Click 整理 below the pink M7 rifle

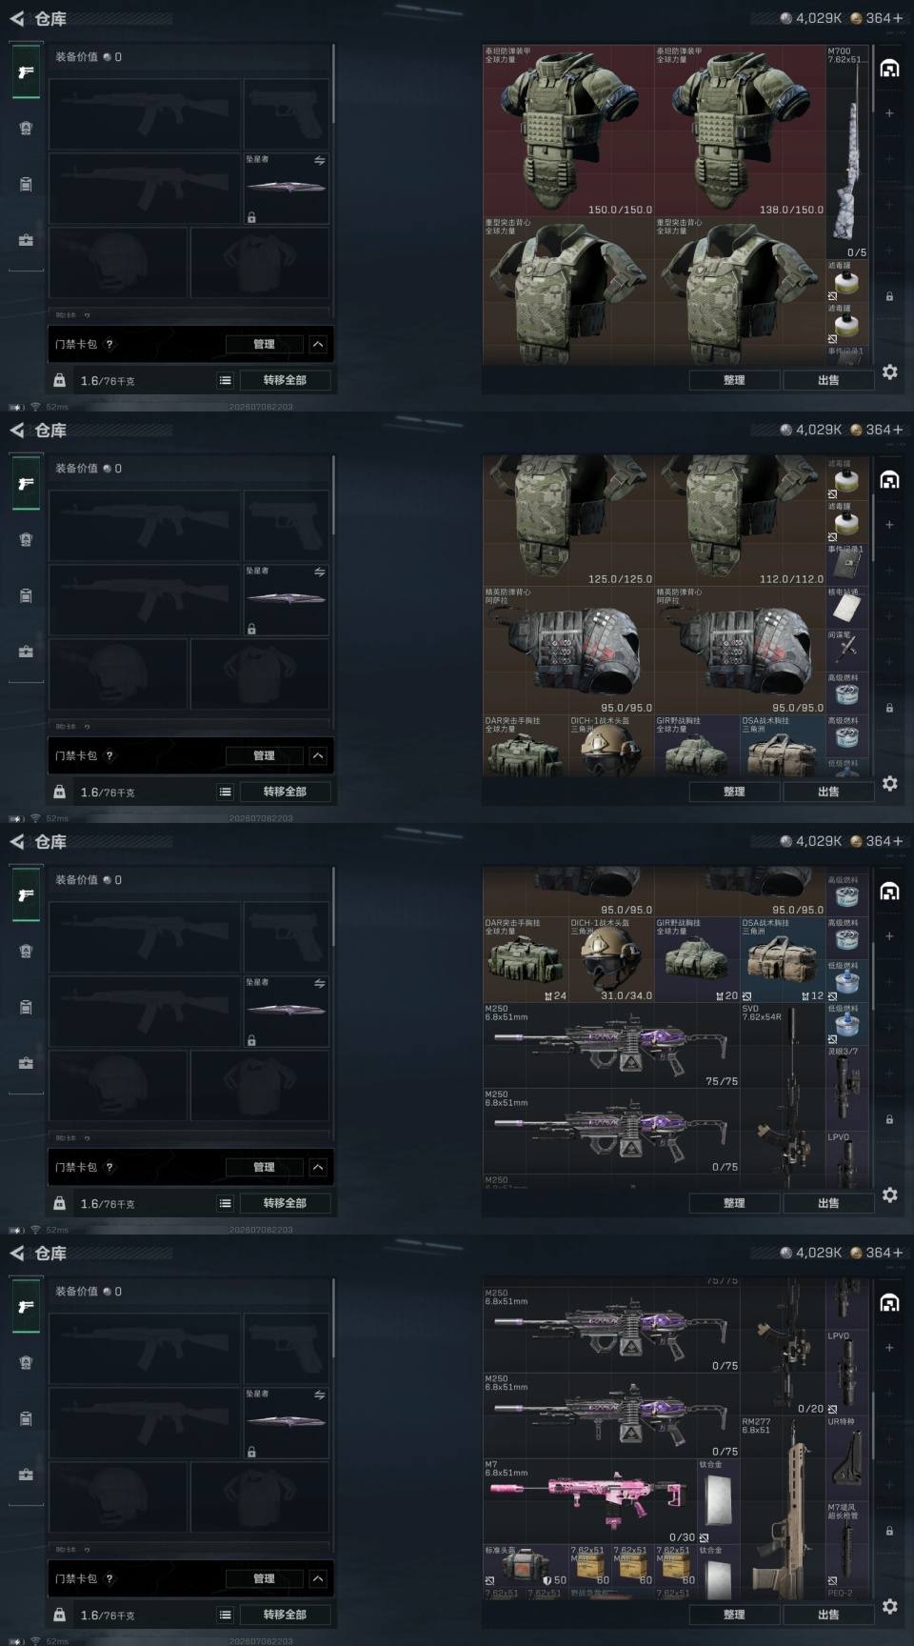click(734, 1615)
